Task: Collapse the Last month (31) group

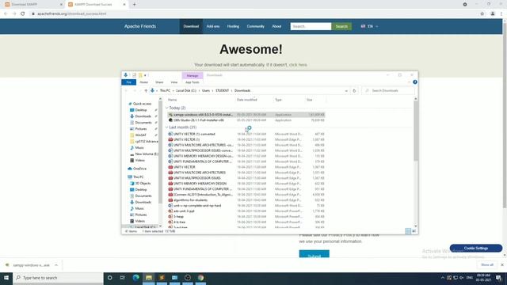Action: click(167, 127)
